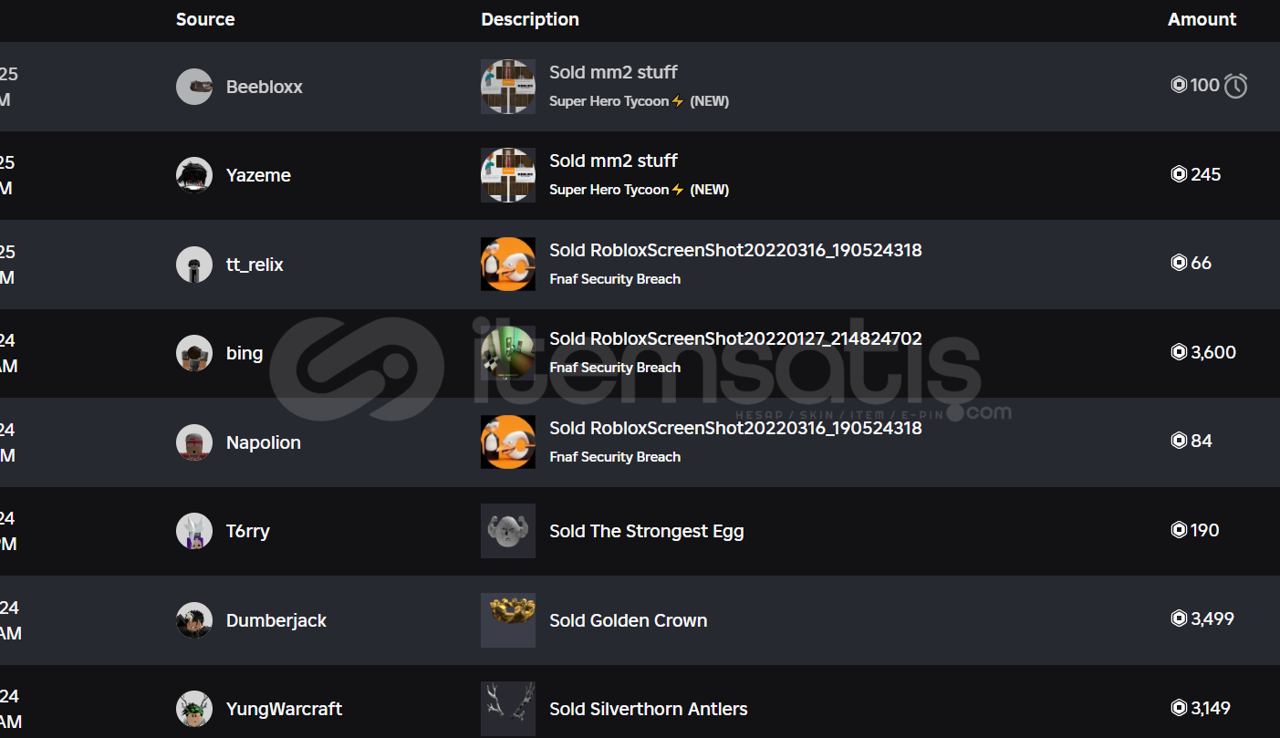1280x738 pixels.
Task: Open bing's avatar icon
Action: pyautogui.click(x=194, y=353)
